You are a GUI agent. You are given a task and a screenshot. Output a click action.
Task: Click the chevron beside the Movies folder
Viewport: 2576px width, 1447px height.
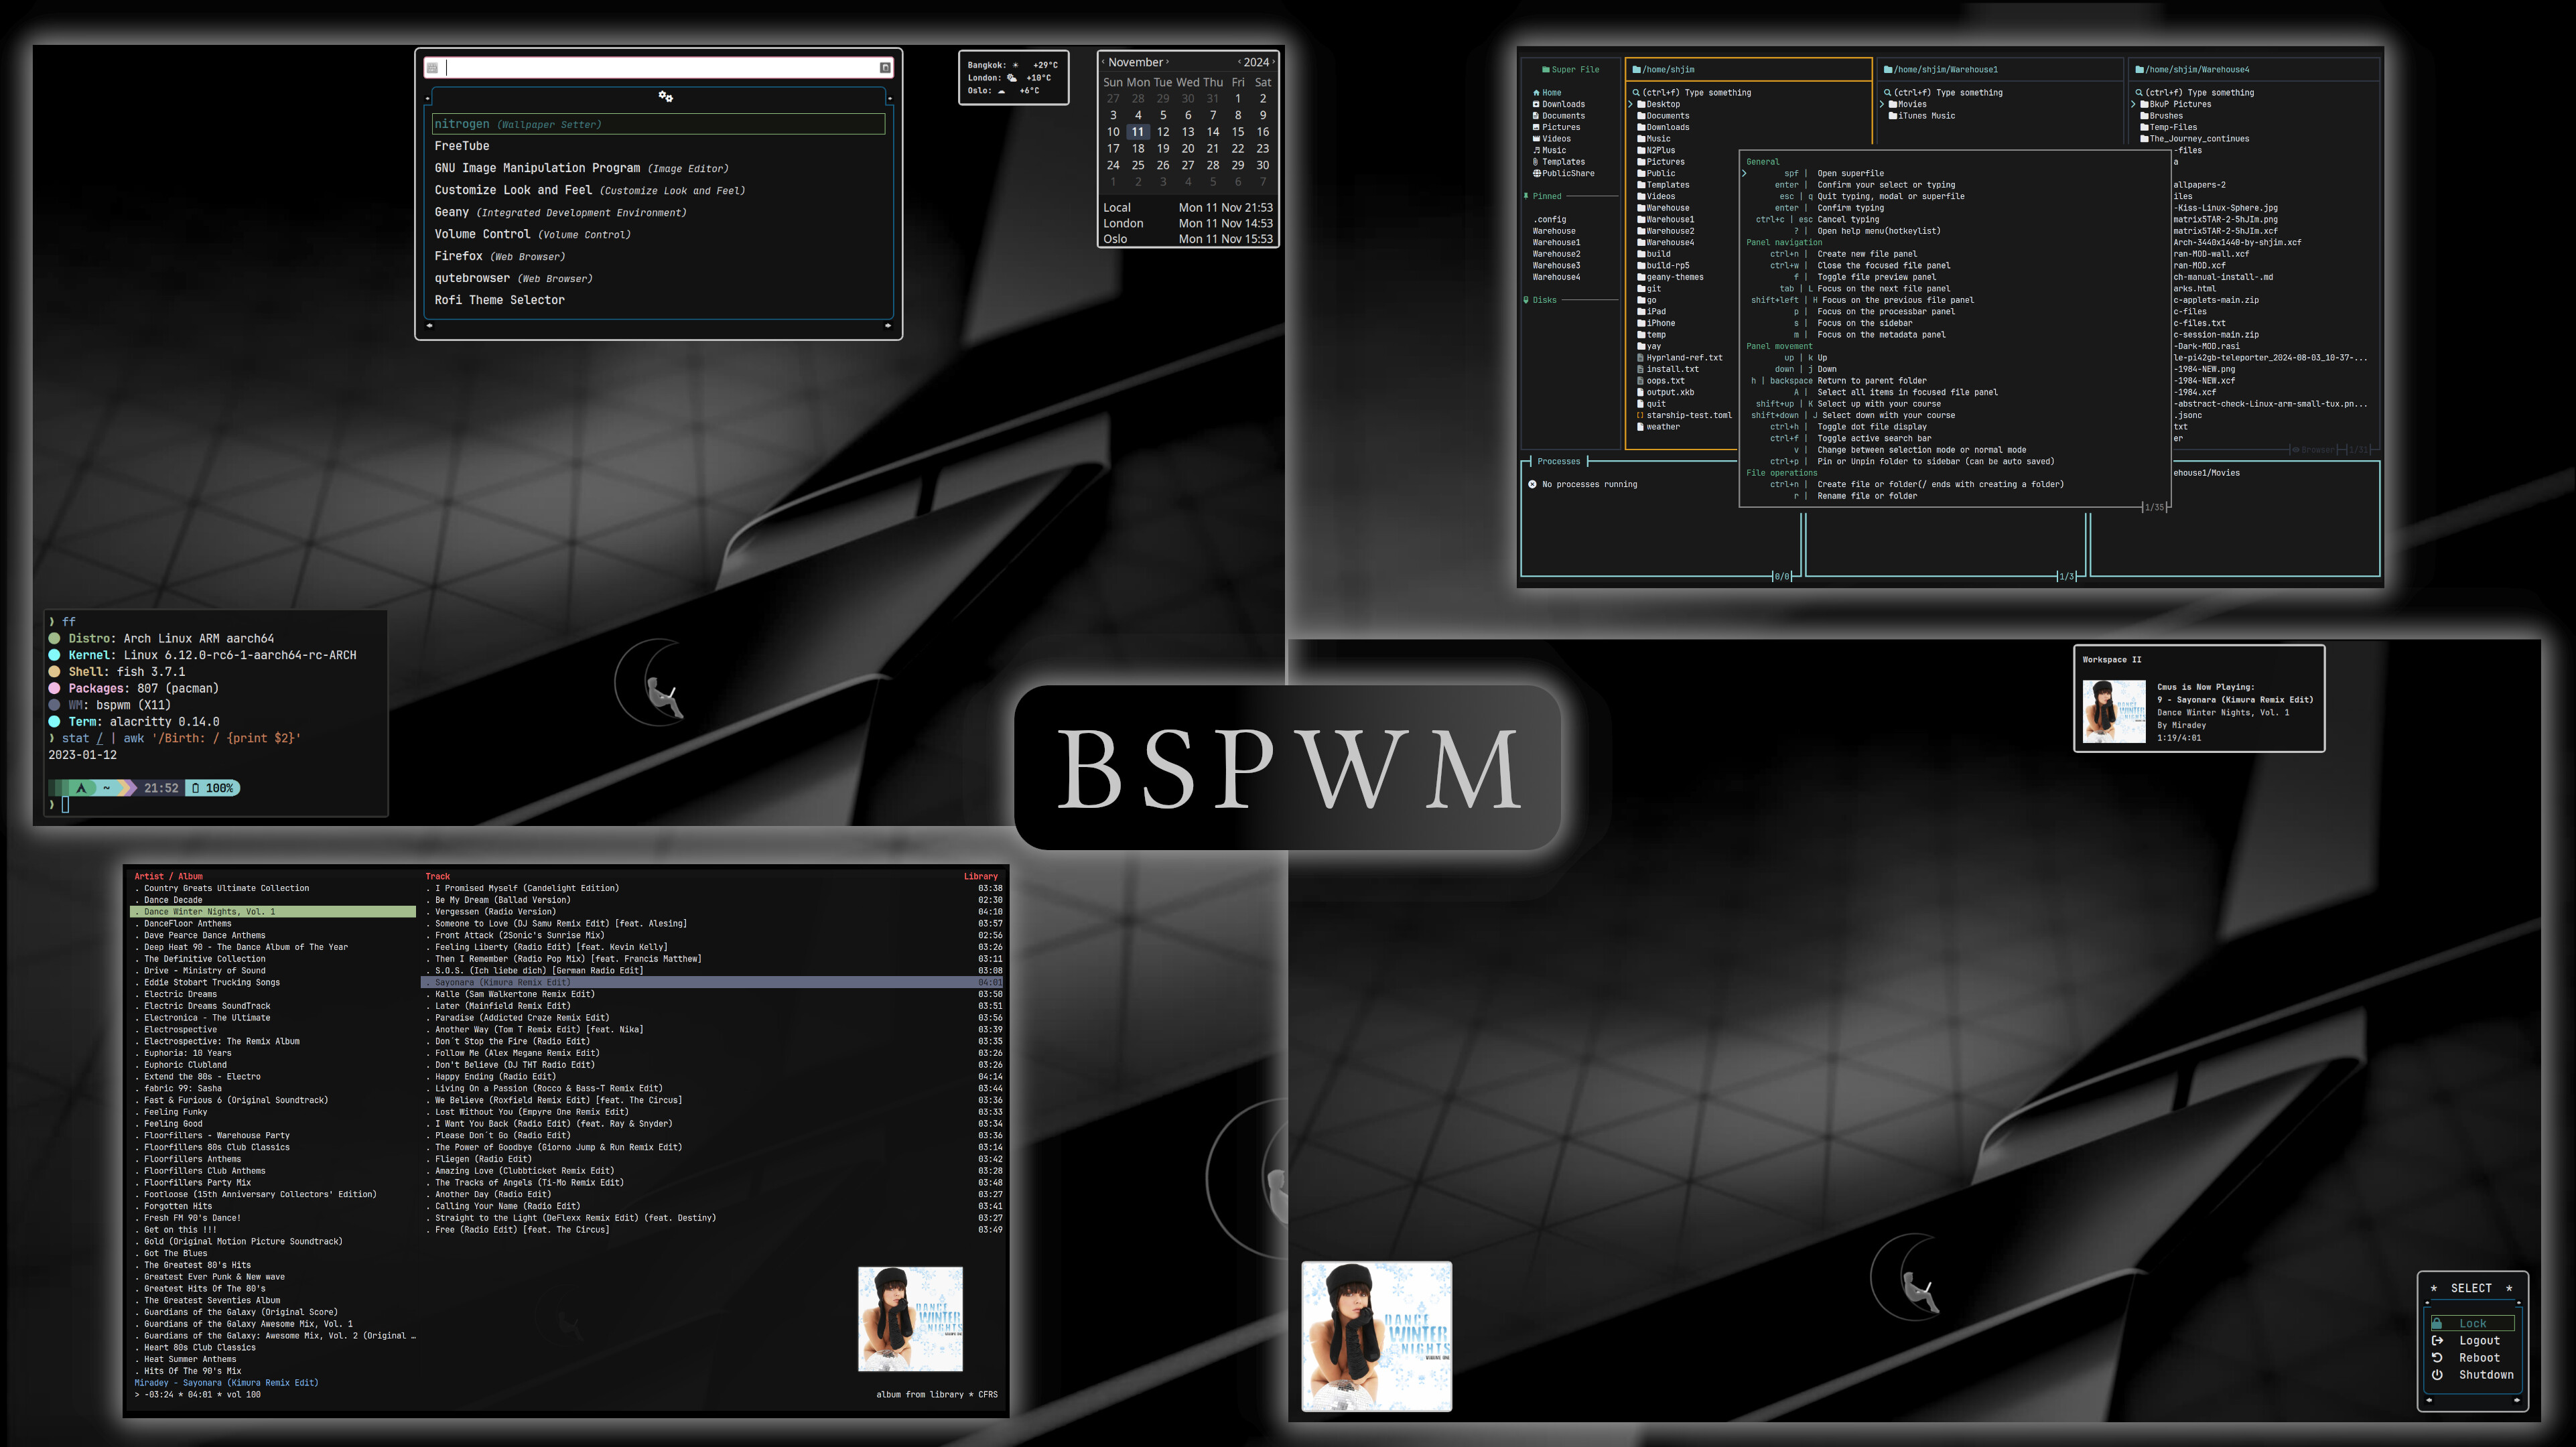(x=1882, y=104)
